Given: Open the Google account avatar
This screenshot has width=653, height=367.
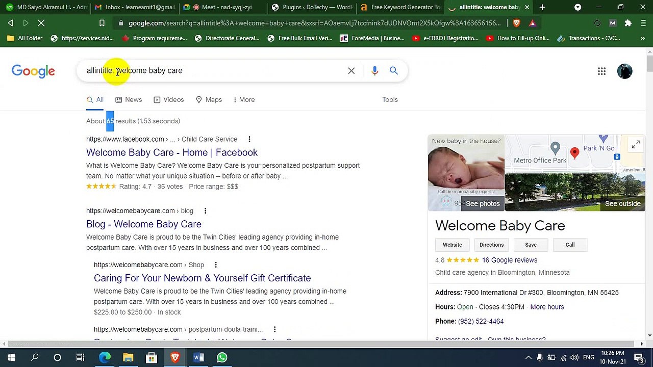Looking at the screenshot, I should pyautogui.click(x=624, y=71).
